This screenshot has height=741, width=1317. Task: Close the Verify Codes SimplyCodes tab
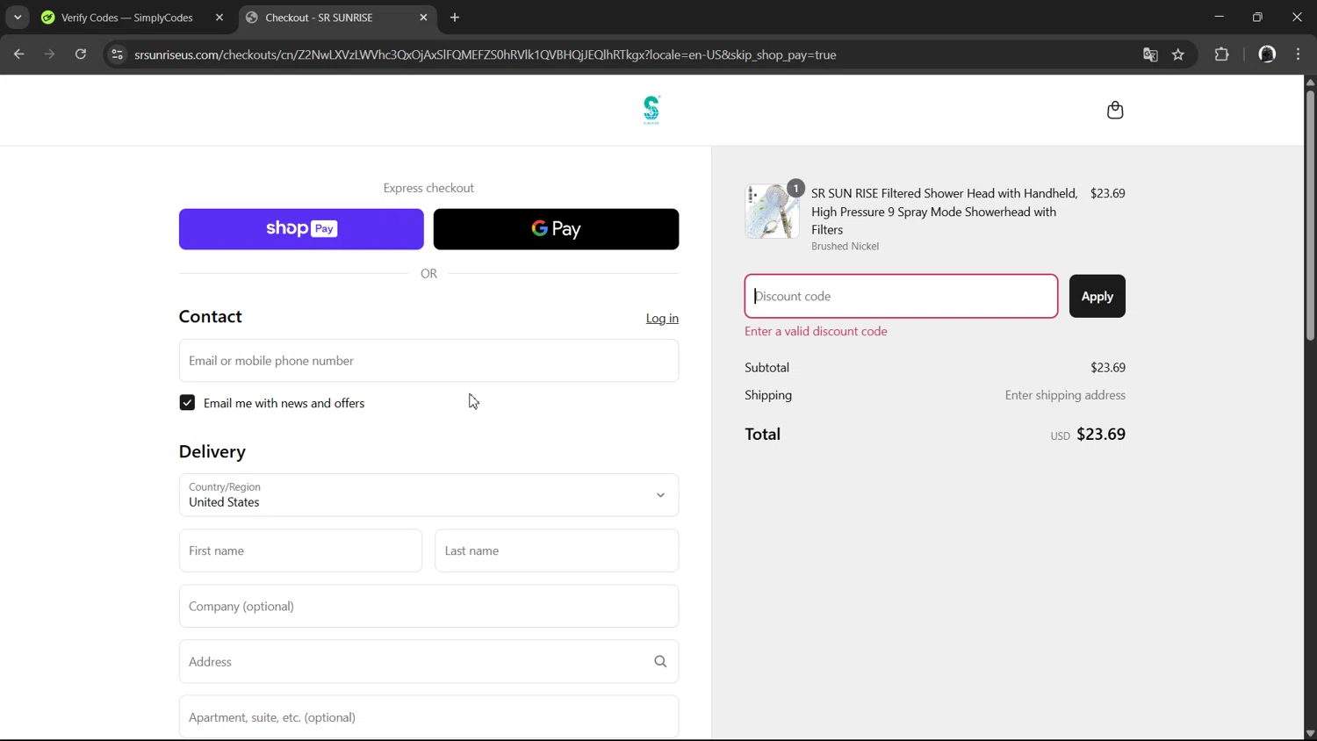[219, 18]
